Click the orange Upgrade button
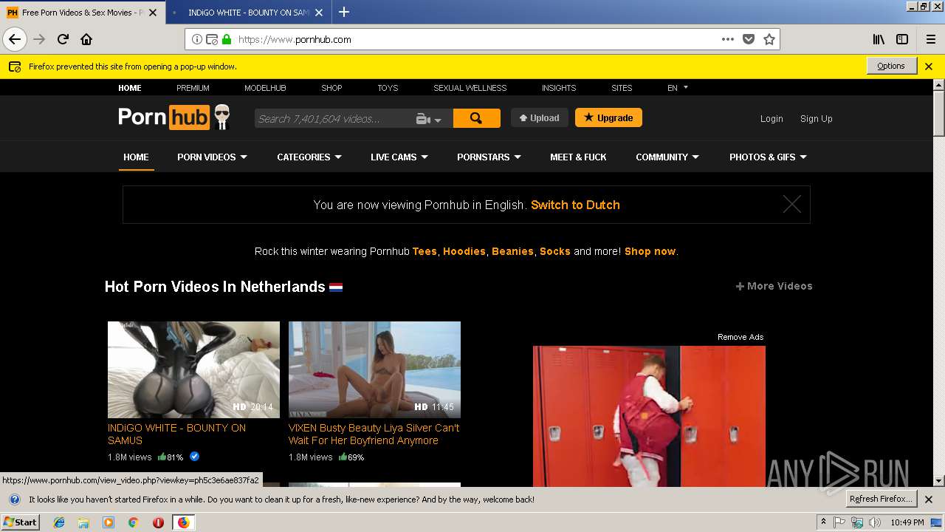Image resolution: width=945 pixels, height=532 pixels. (x=608, y=117)
